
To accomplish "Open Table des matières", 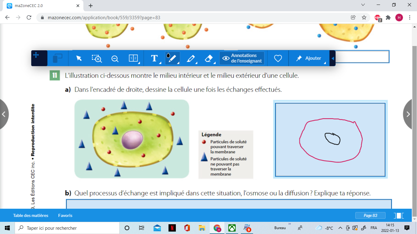I will click(31, 215).
